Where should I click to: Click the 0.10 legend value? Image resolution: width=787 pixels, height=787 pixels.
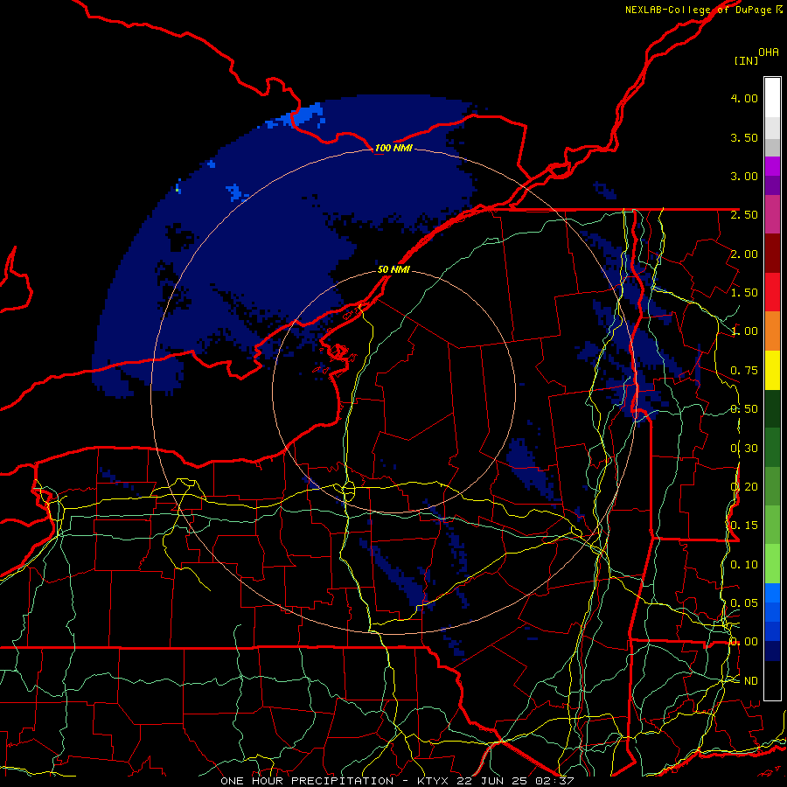pyautogui.click(x=744, y=564)
